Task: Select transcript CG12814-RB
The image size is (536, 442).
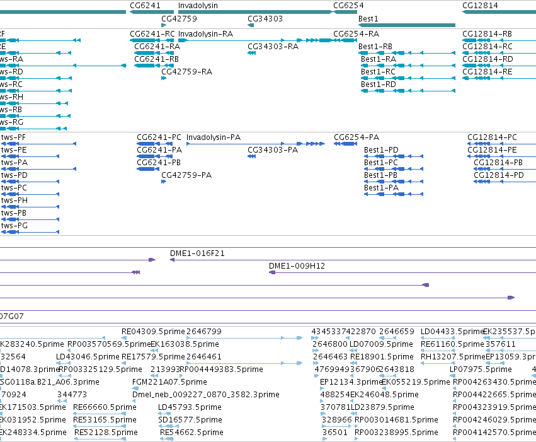Action: (x=487, y=34)
